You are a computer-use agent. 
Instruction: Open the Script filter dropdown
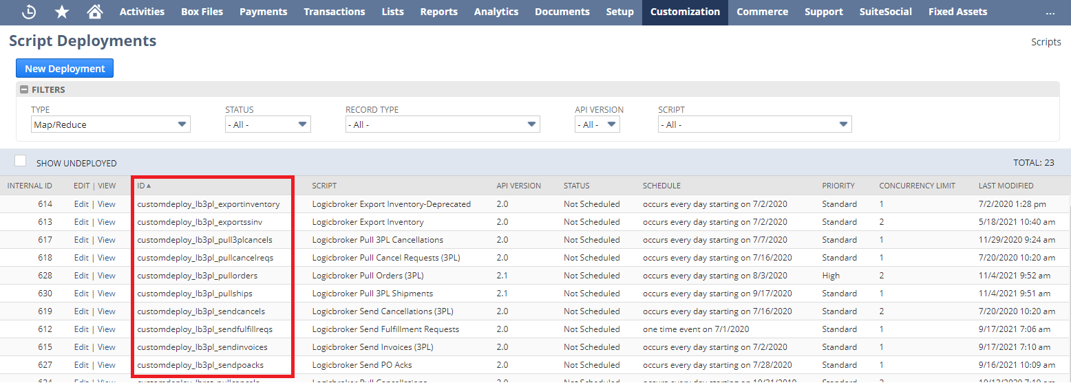point(754,124)
